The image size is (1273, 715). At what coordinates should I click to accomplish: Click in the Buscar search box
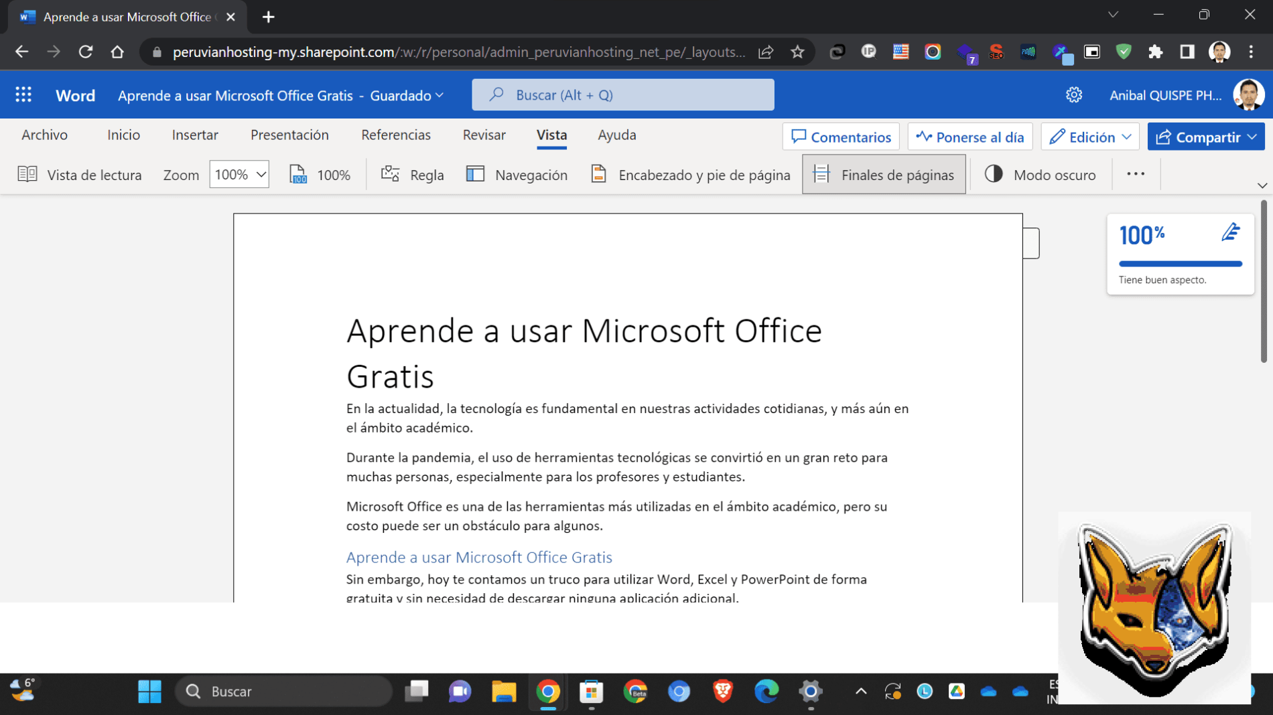(x=623, y=95)
